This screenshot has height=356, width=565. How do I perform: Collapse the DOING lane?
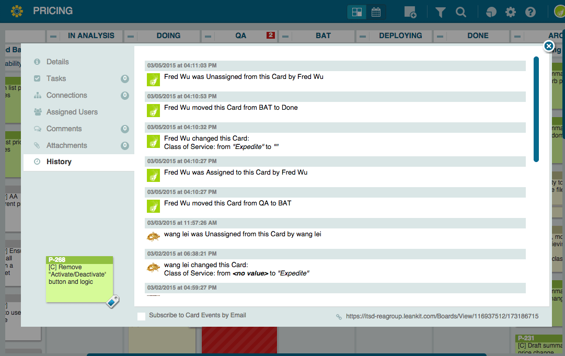[x=131, y=36]
